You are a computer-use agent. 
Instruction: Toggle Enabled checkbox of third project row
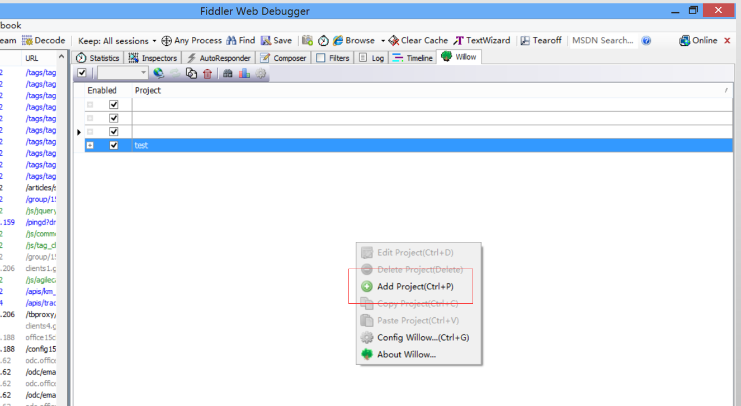pyautogui.click(x=114, y=132)
